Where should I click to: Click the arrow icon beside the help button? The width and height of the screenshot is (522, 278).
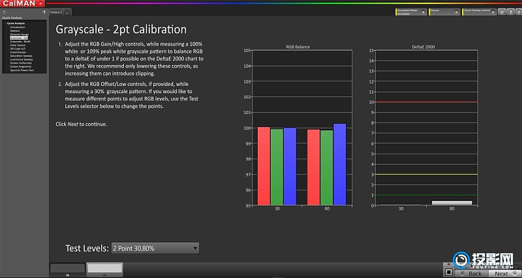(518, 12)
